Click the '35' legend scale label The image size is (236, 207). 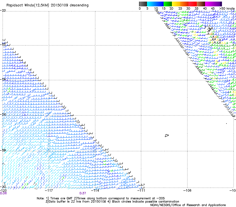[x=196, y=9]
